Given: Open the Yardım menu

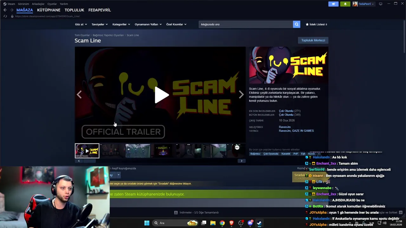Looking at the screenshot, I should [64, 4].
